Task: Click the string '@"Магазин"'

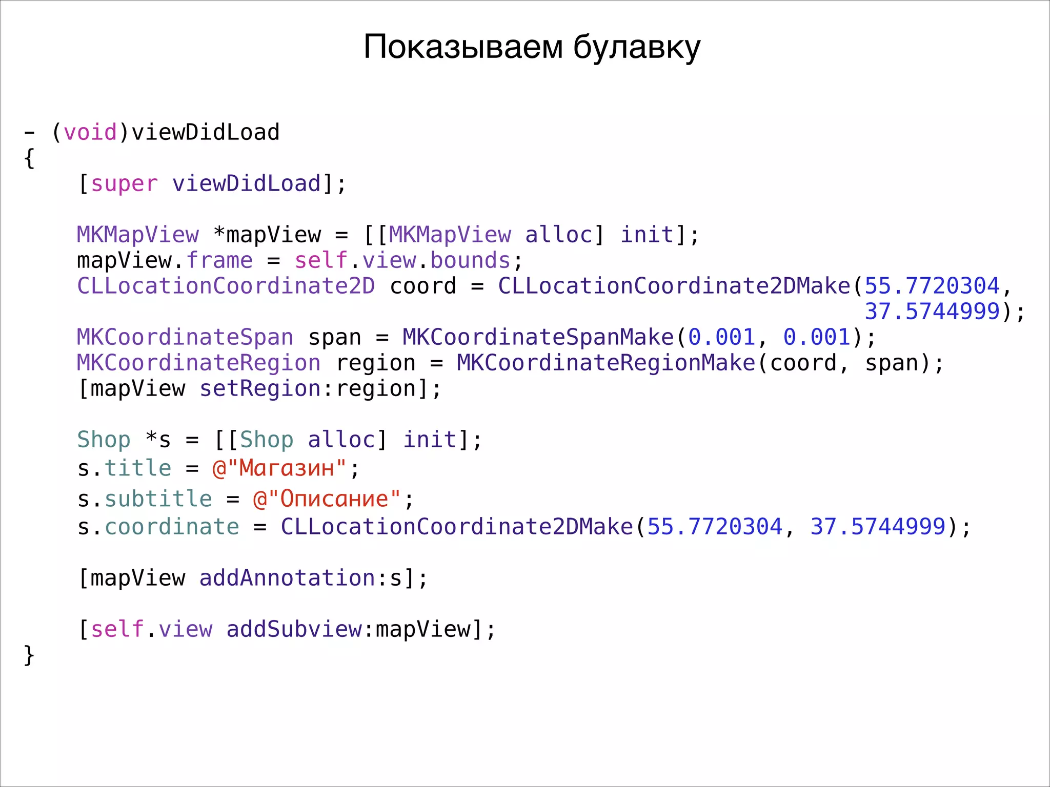Action: [280, 469]
